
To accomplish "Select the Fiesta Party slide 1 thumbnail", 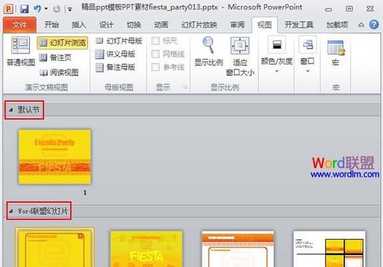I will pyautogui.click(x=55, y=157).
